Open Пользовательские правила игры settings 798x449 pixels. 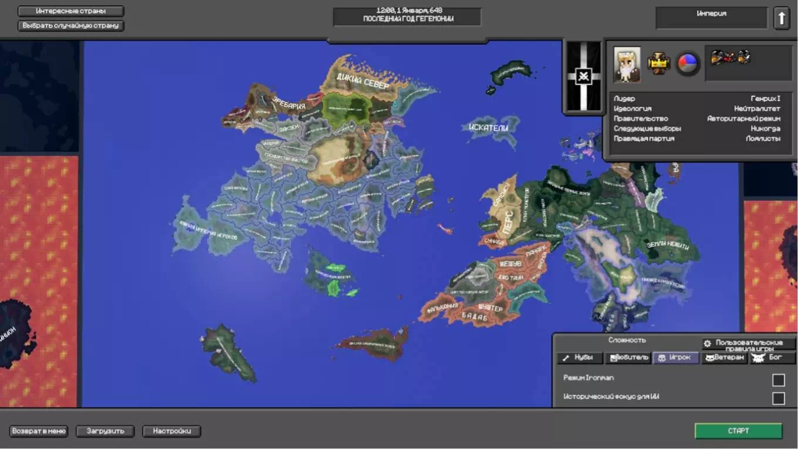tap(748, 344)
